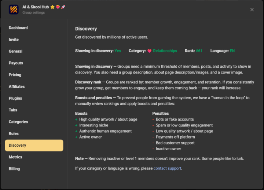Click the Penalties column heading
Image resolution: width=264 pixels, height=190 pixels.
[x=161, y=114]
